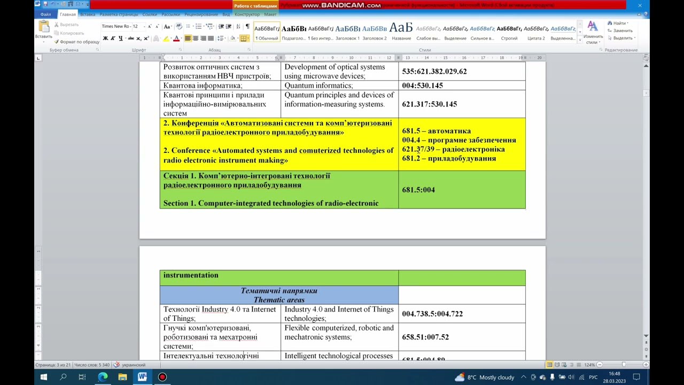The height and width of the screenshot is (385, 684).
Task: Switch to the Insert (Вставка) tab
Action: 87,14
